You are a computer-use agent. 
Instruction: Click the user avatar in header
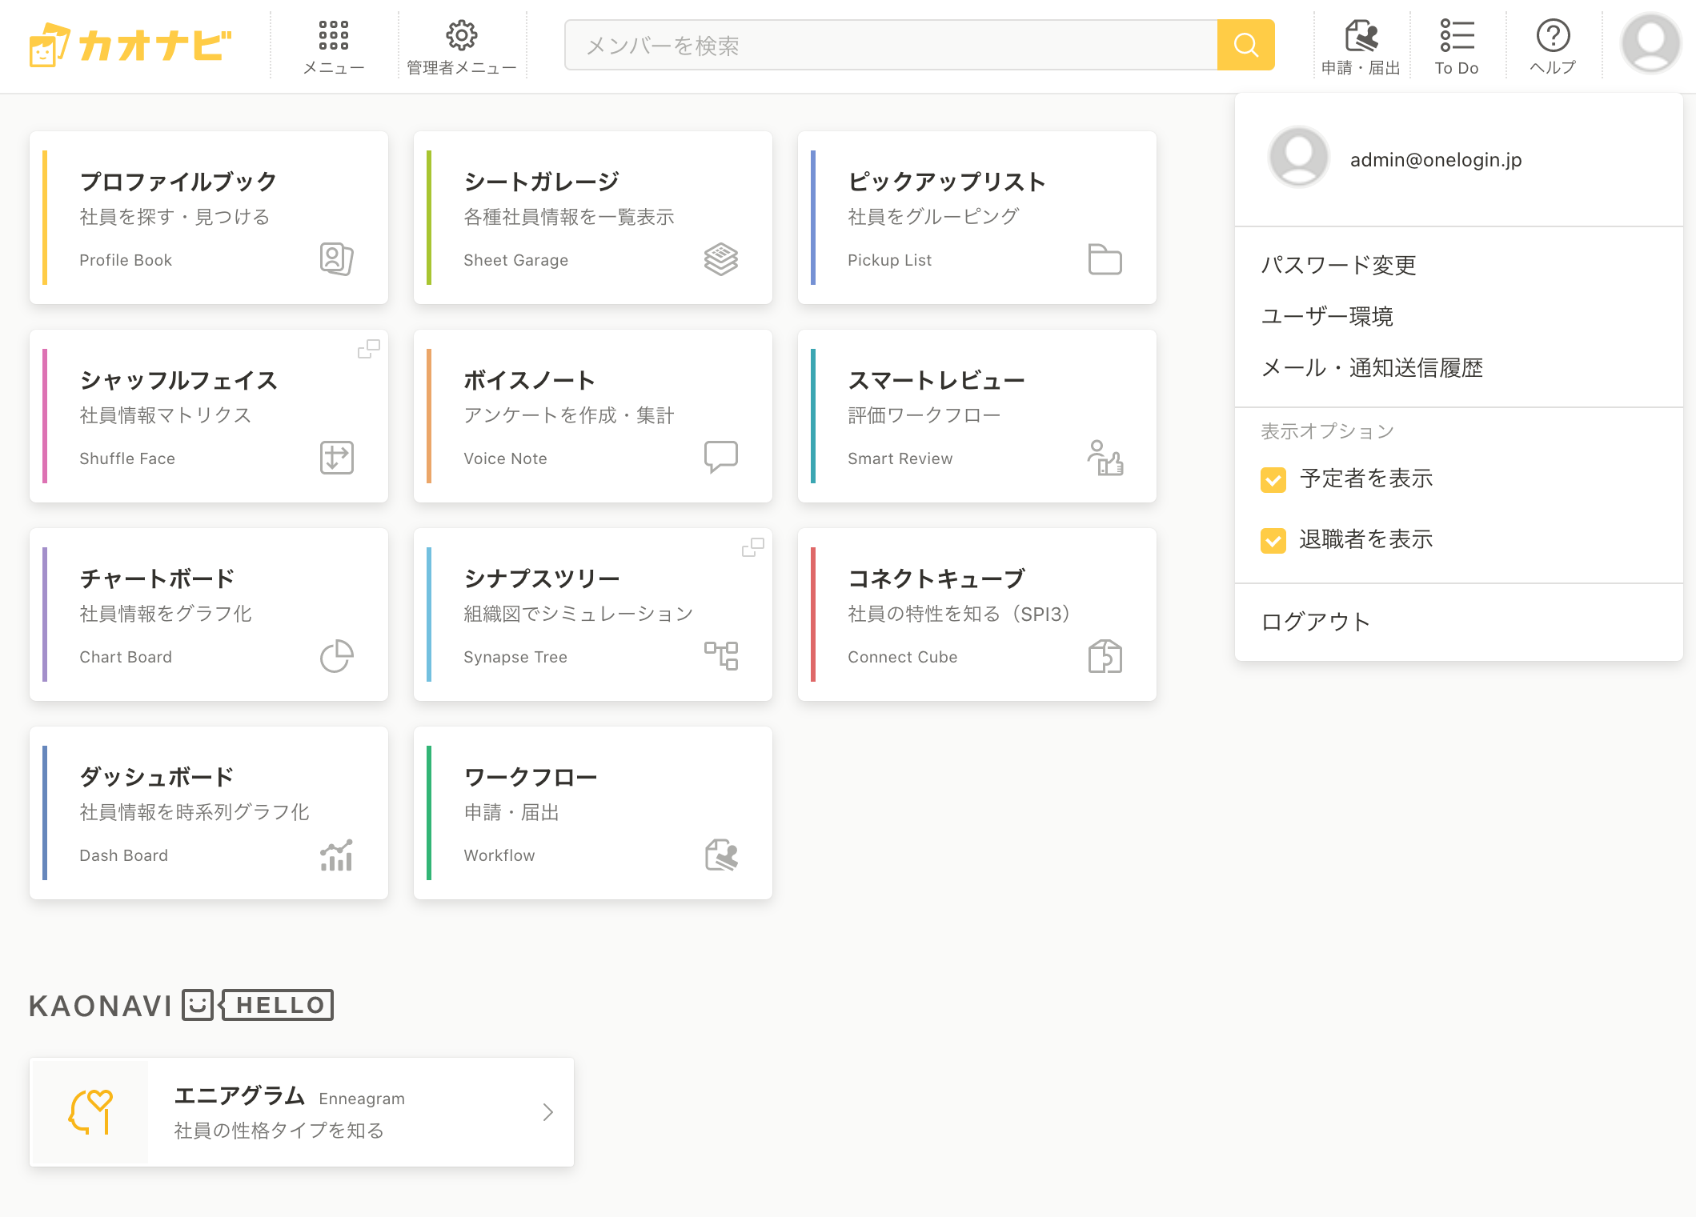point(1650,42)
